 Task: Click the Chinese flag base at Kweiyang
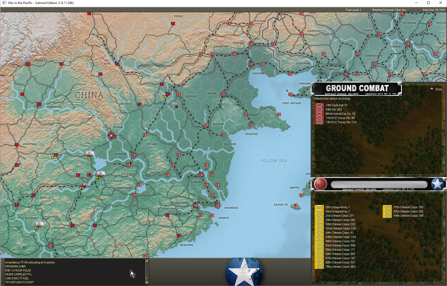(x=17, y=144)
